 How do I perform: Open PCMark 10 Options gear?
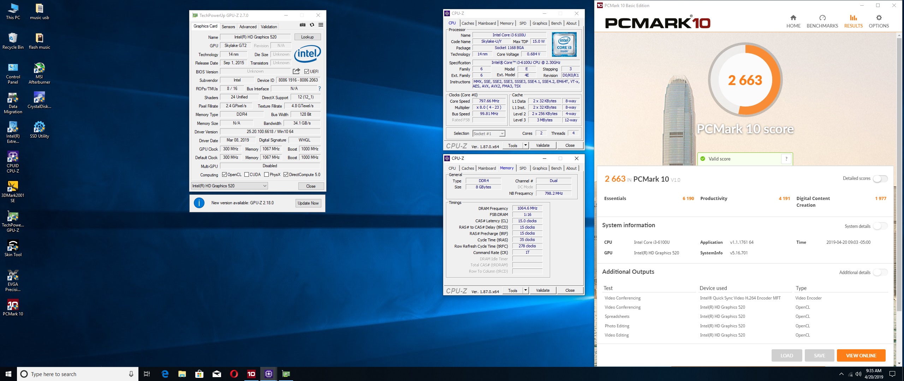pyautogui.click(x=879, y=21)
